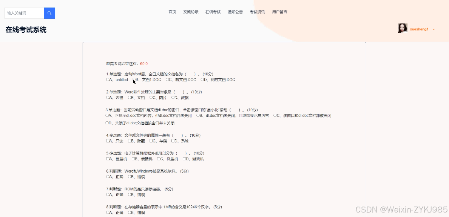Select question 3 option A 不显示dl.doc文档内容
Viewport: 449px width, 217px height.
107,116
